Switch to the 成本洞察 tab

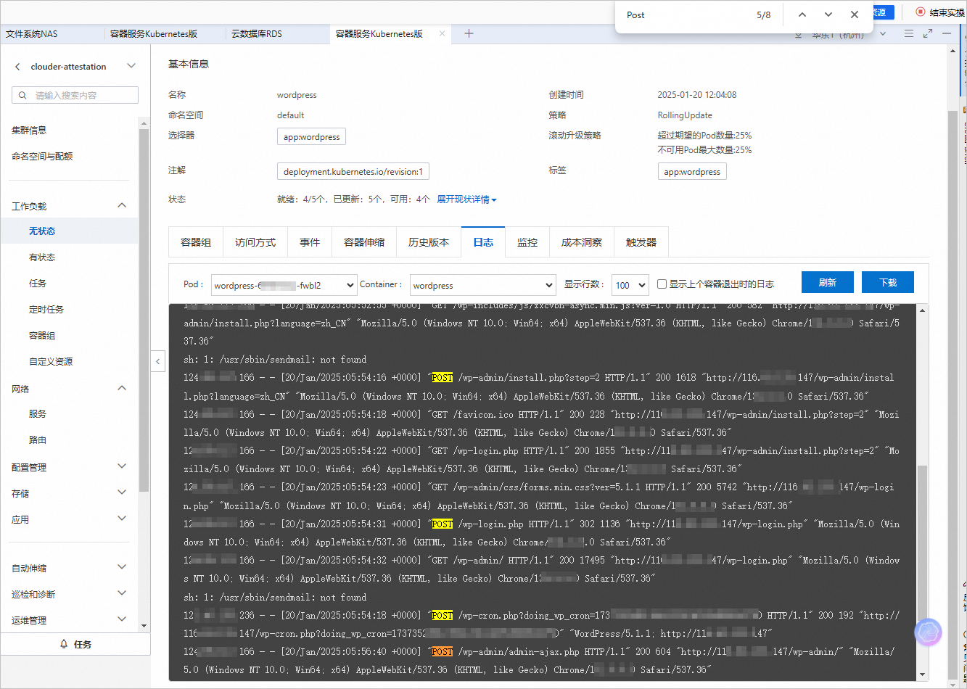point(582,242)
